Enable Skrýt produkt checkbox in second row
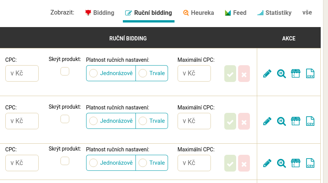The width and height of the screenshot is (328, 183). tap(65, 119)
